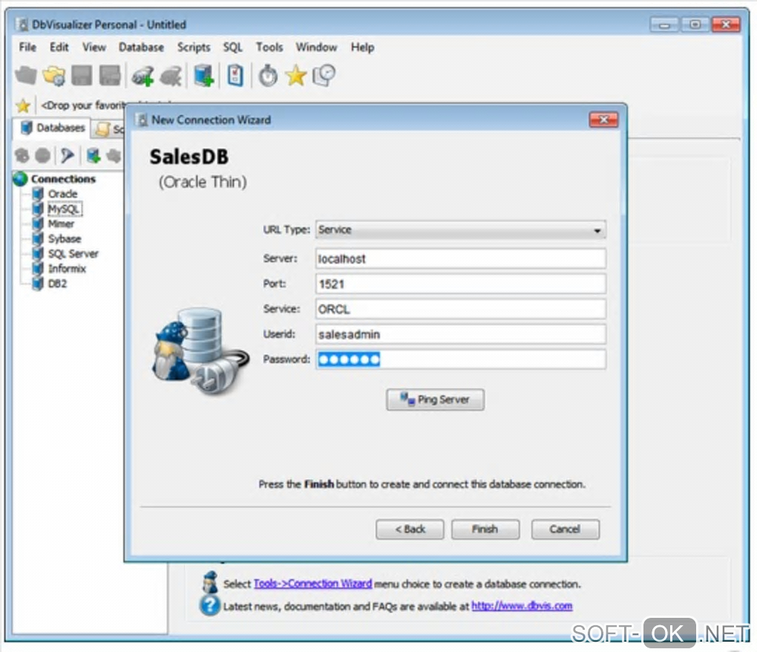Select the MySQL connection in tree
The height and width of the screenshot is (652, 757).
pyautogui.click(x=64, y=209)
